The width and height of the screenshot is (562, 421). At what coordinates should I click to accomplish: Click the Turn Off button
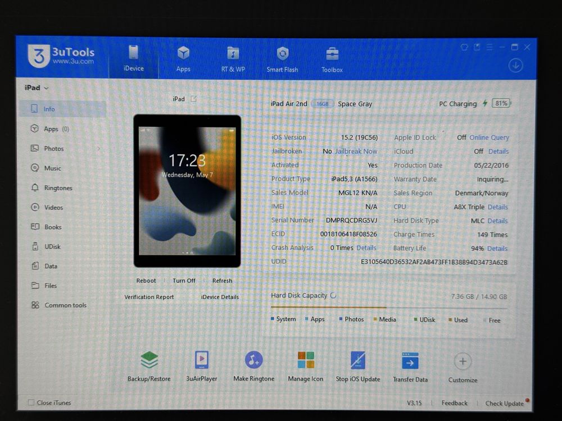click(x=184, y=281)
